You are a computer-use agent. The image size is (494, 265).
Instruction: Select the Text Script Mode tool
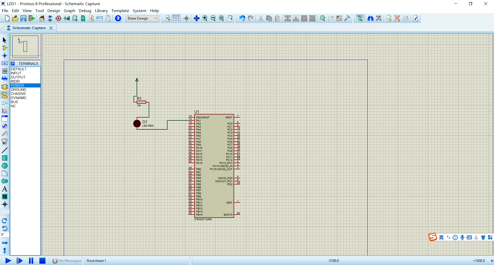pyautogui.click(x=5, y=71)
